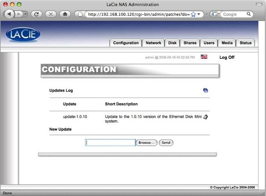Click the Send button
Screen dimensions: 266x196
(166, 143)
